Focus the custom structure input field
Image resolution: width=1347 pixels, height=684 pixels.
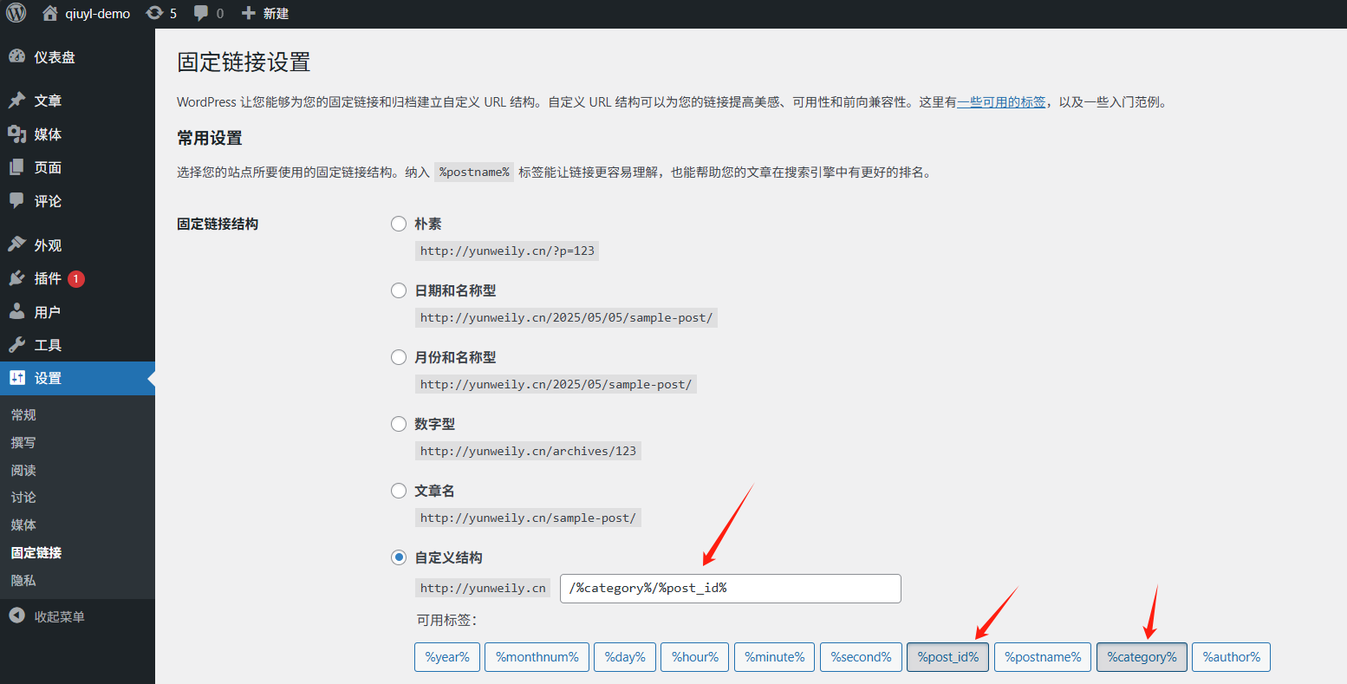pyautogui.click(x=731, y=588)
